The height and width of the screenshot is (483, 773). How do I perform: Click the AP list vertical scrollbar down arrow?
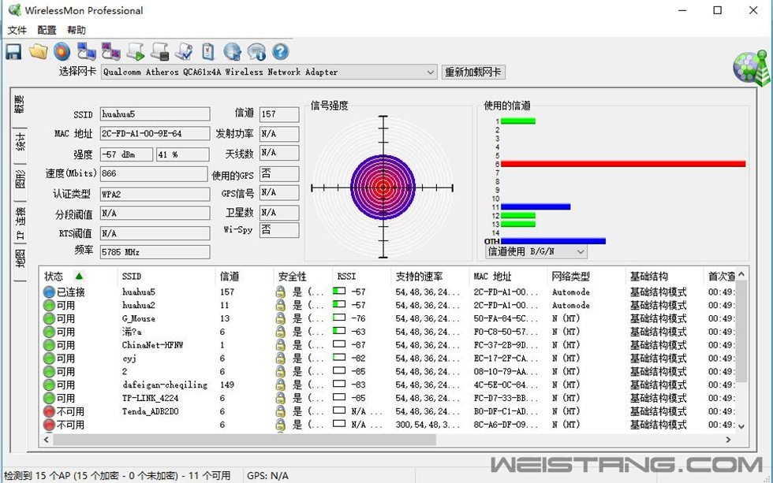[740, 425]
